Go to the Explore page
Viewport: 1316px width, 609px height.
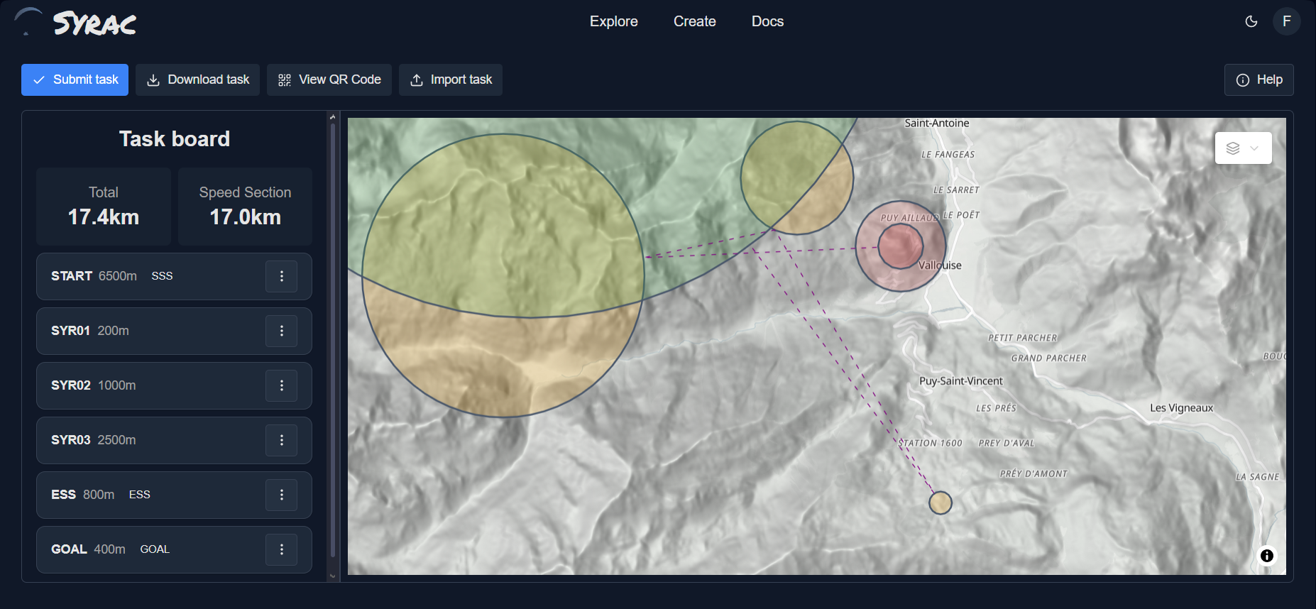click(x=613, y=21)
